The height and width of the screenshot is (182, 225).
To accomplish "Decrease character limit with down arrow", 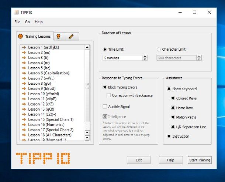I will click(199, 59).
